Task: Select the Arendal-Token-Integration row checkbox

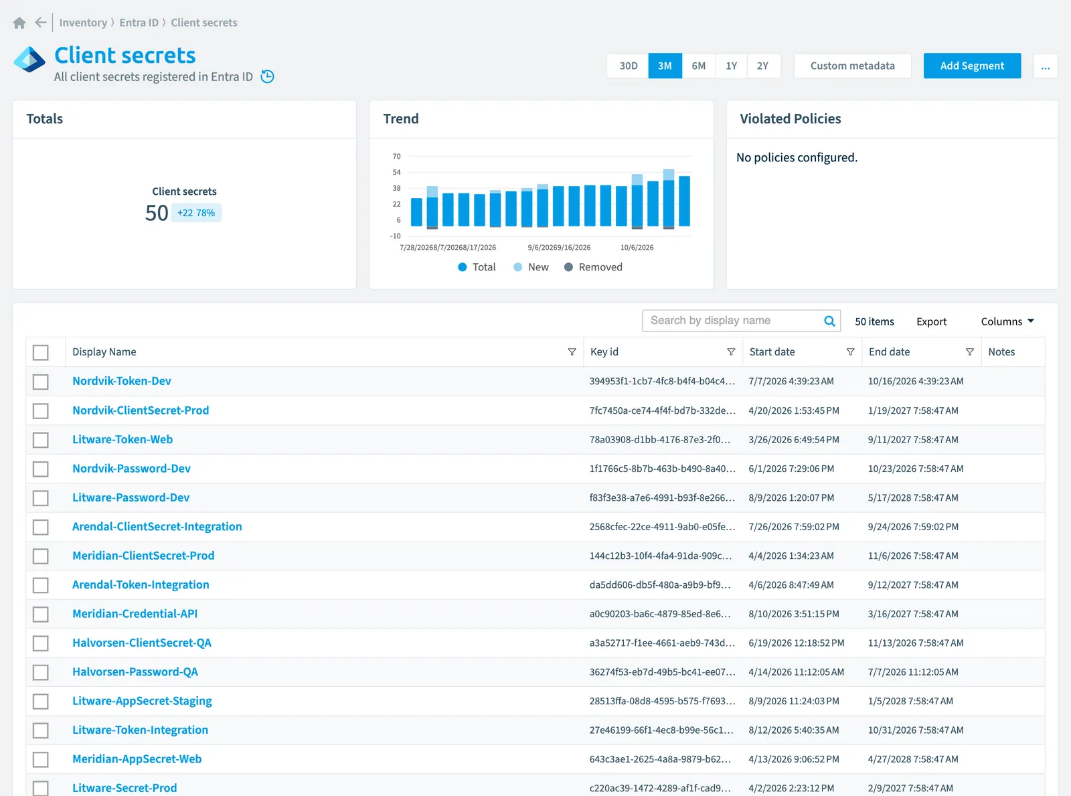Action: pyautogui.click(x=41, y=585)
